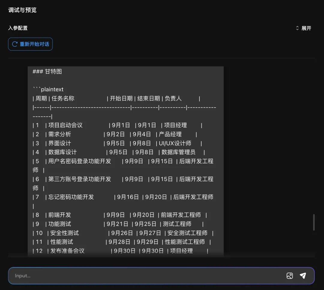Click the 安全测试工程师 owner text
Screen dimensions: 324x290
187,233
